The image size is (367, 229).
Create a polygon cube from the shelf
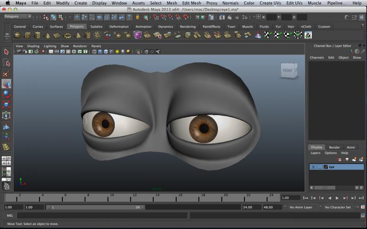coord(28,35)
